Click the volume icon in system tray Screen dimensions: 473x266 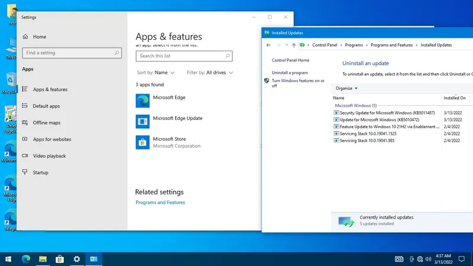pos(428,259)
